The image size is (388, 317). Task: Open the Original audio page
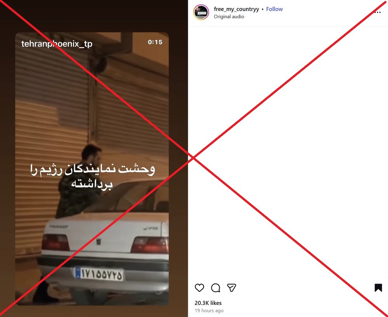229,17
